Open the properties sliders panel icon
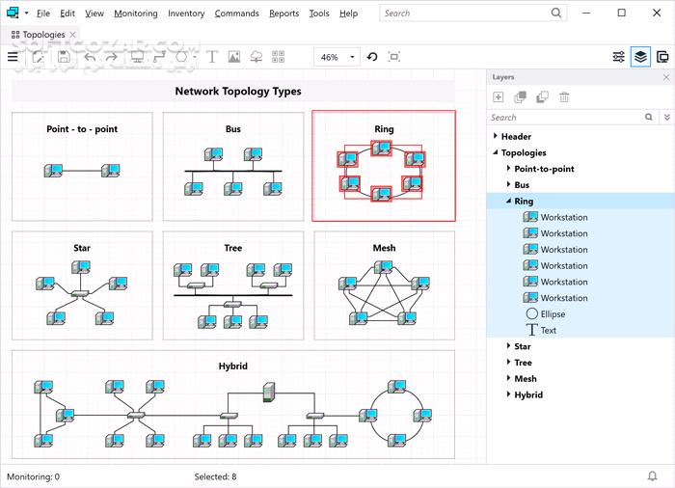Screen dimensions: 675x488 pos(619,57)
